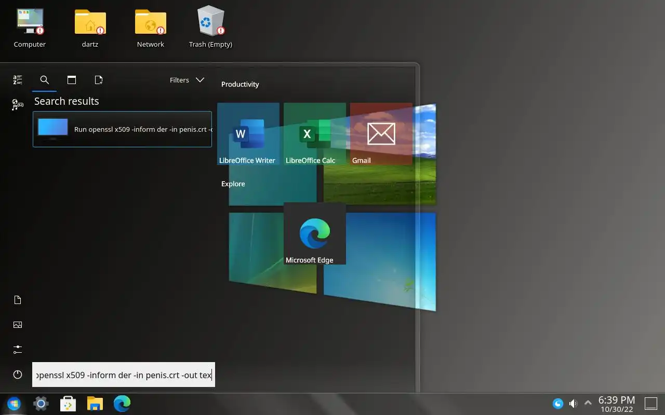This screenshot has width=665, height=415.
Task: Open the Documents shortcut in menu sidebar
Action: pyautogui.click(x=18, y=300)
